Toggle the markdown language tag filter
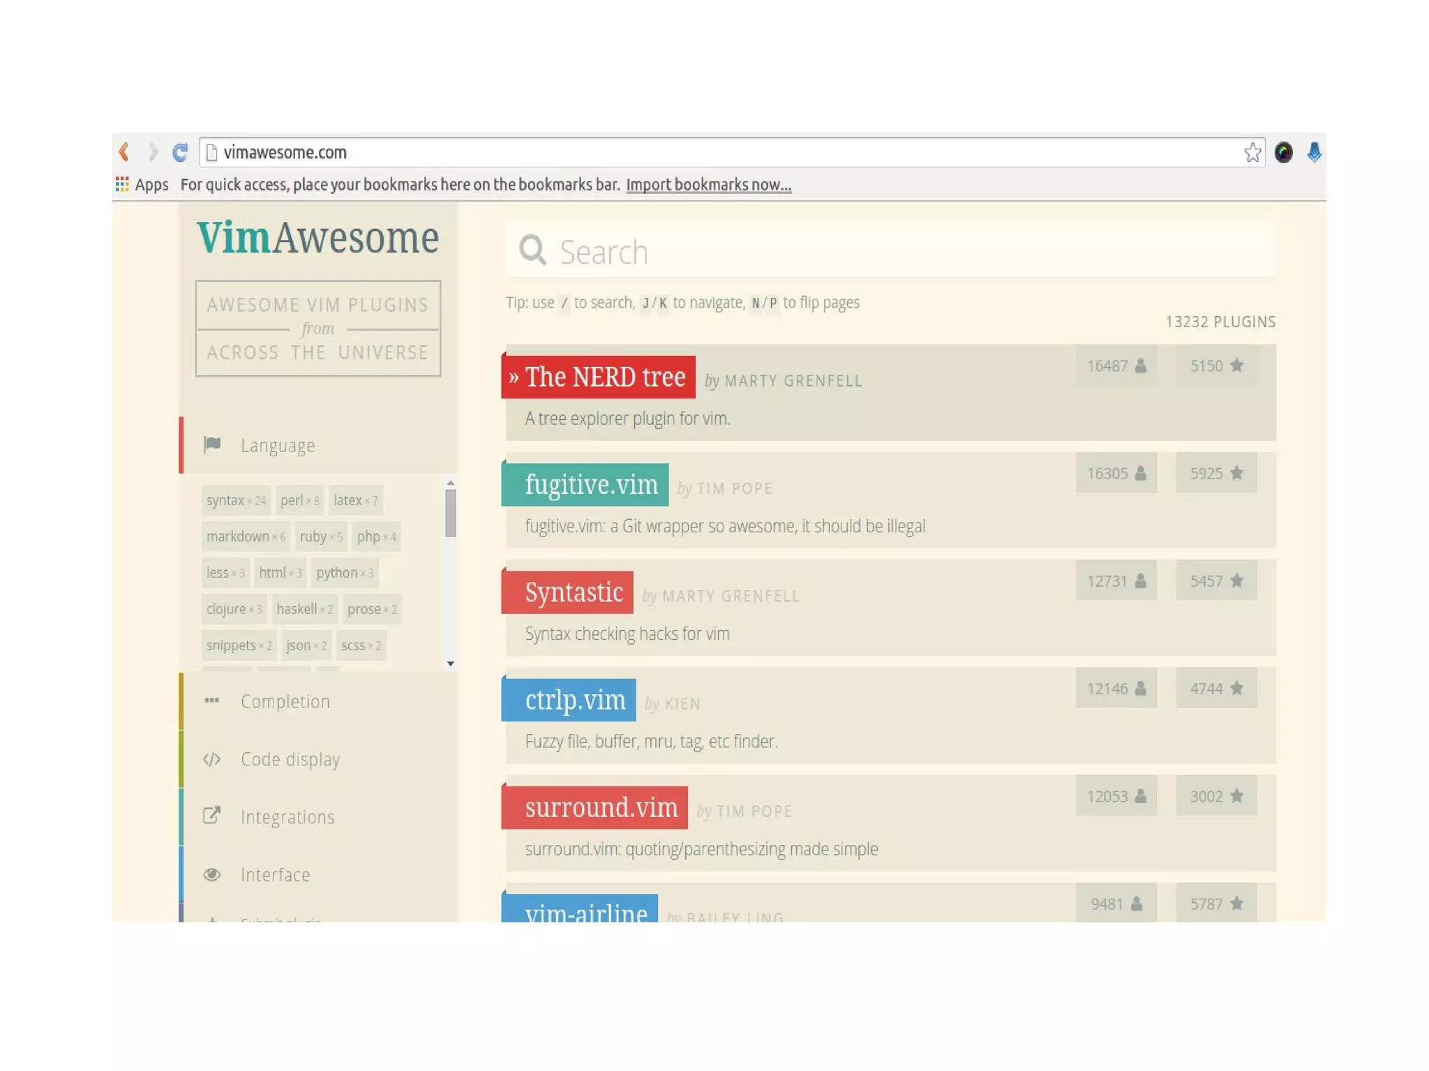1429x1071 pixels. click(x=246, y=537)
